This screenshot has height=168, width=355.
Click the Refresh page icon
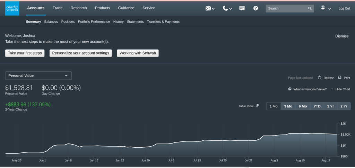[320, 78]
